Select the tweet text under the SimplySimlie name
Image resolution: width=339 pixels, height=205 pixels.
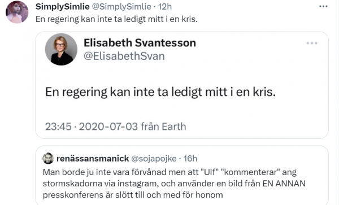[x=116, y=19]
